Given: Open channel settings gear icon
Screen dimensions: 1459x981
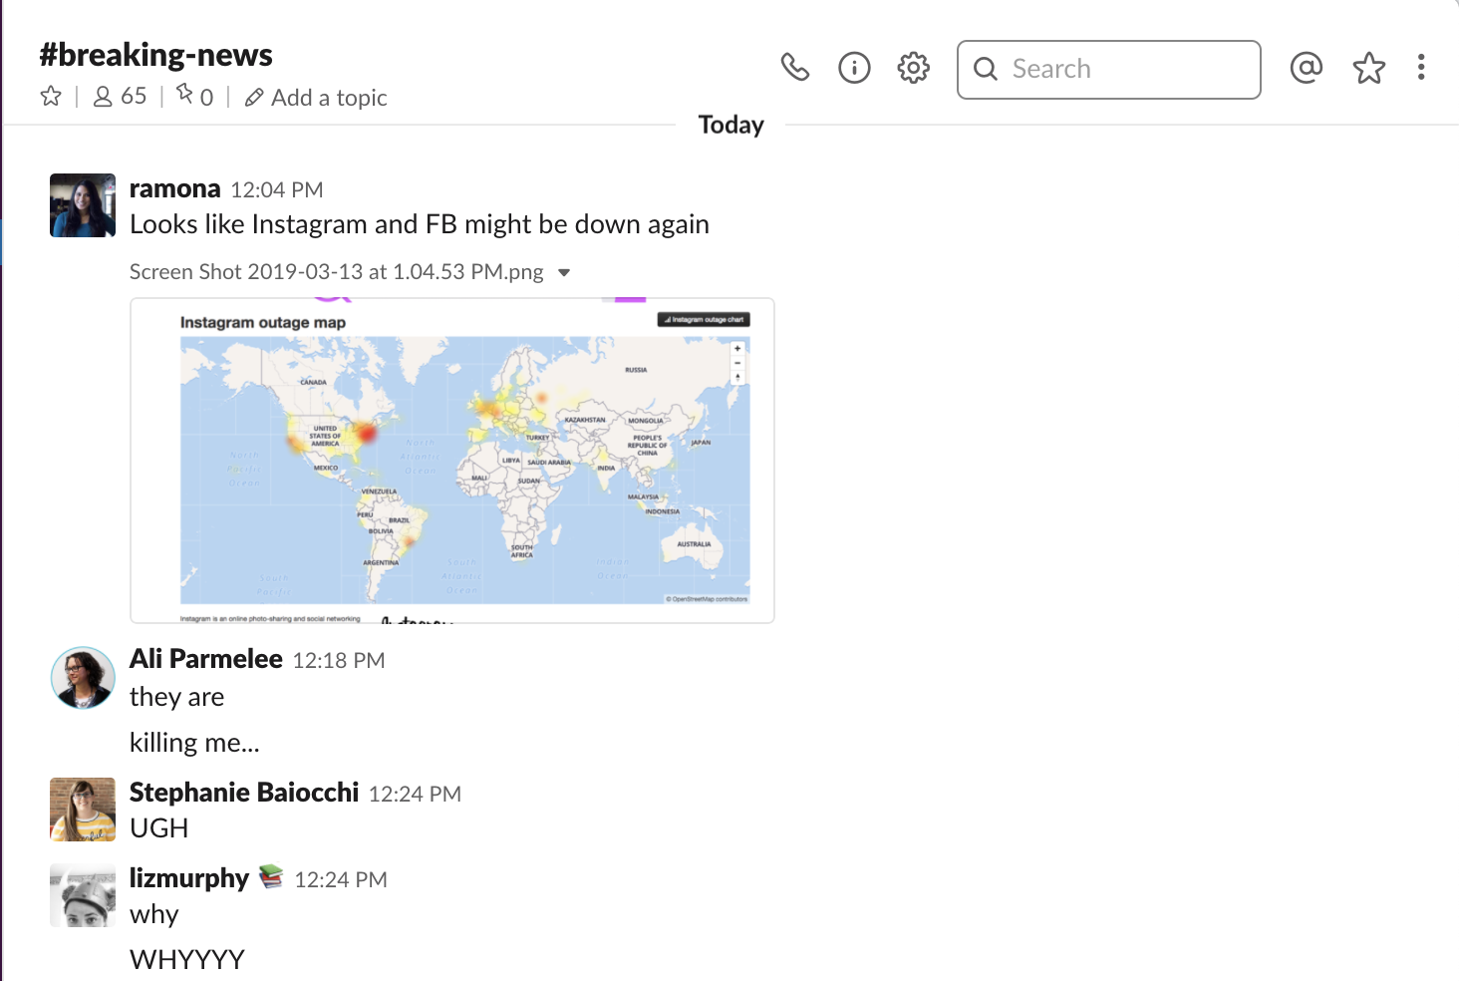Looking at the screenshot, I should point(913,68).
